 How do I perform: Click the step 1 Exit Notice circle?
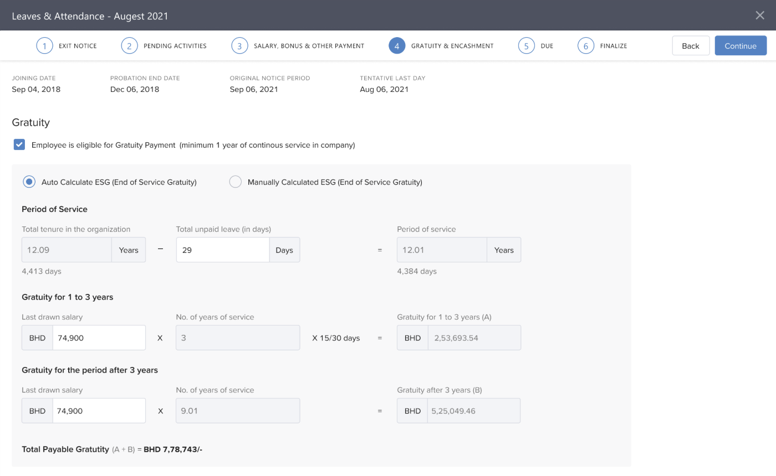(44, 46)
